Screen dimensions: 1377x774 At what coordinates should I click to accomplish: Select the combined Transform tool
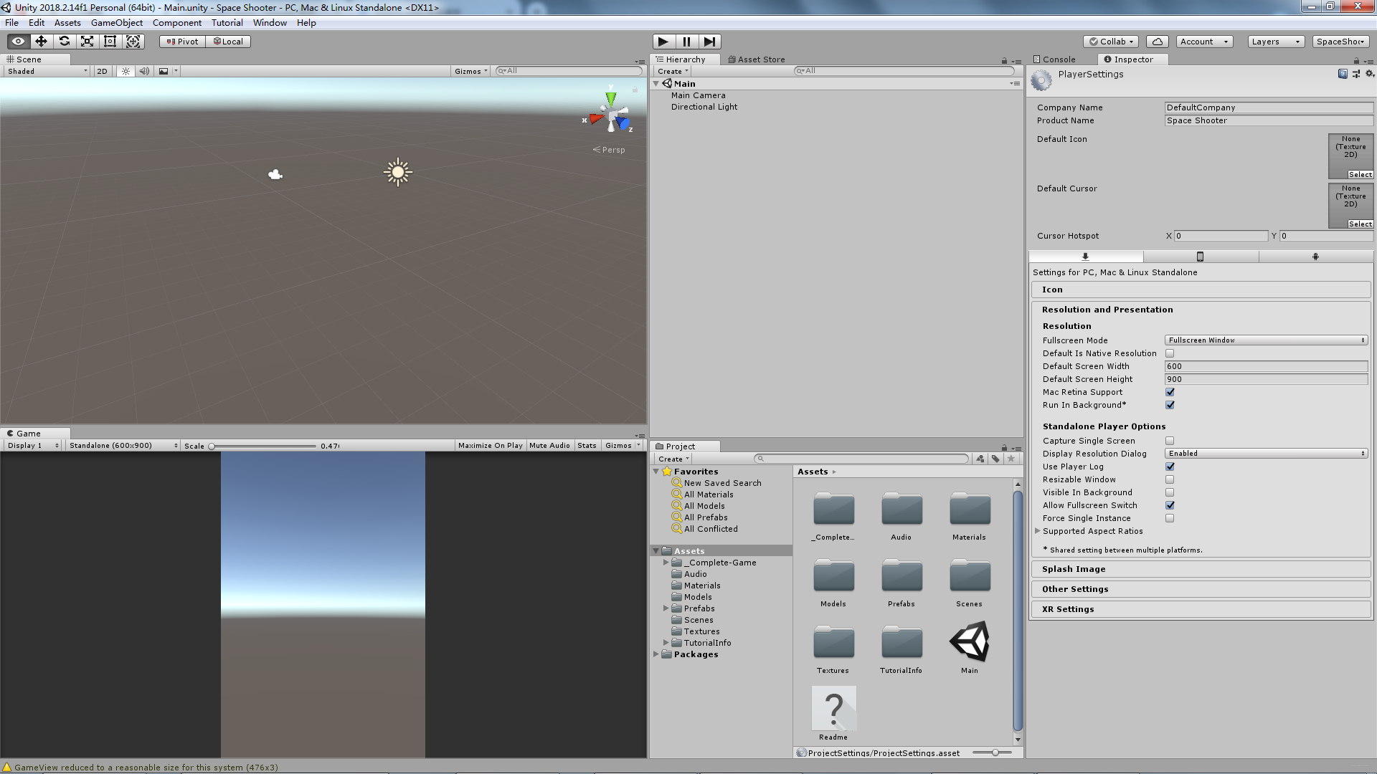pyautogui.click(x=133, y=42)
